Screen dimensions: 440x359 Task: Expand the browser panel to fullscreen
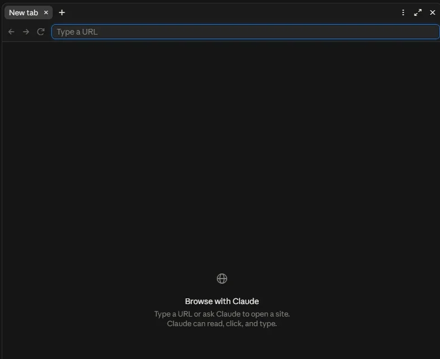tap(418, 12)
